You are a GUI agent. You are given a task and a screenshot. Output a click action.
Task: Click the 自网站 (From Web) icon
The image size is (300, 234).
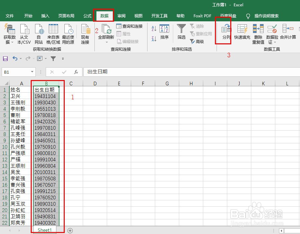coord(39,34)
